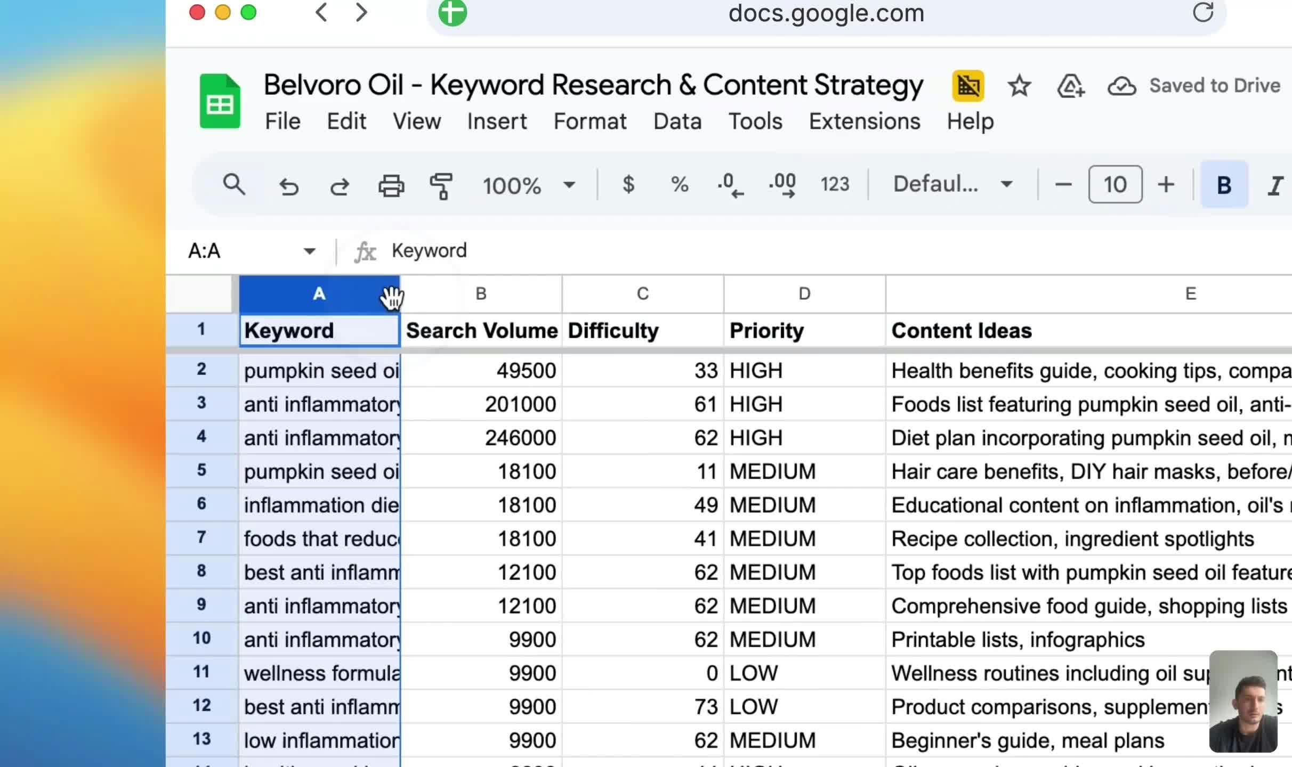Click the green shield icon in address bar
1292x767 pixels.
[453, 12]
